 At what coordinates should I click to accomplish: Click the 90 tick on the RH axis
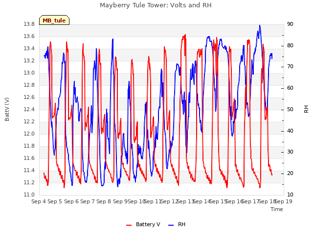pos(290,24)
